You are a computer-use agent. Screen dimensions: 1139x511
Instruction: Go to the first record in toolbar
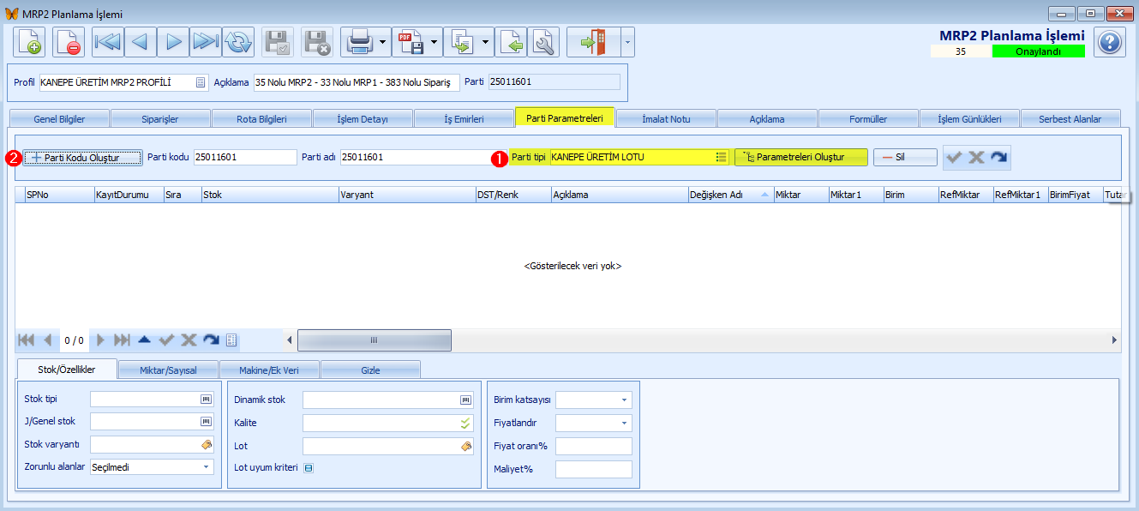[108, 42]
